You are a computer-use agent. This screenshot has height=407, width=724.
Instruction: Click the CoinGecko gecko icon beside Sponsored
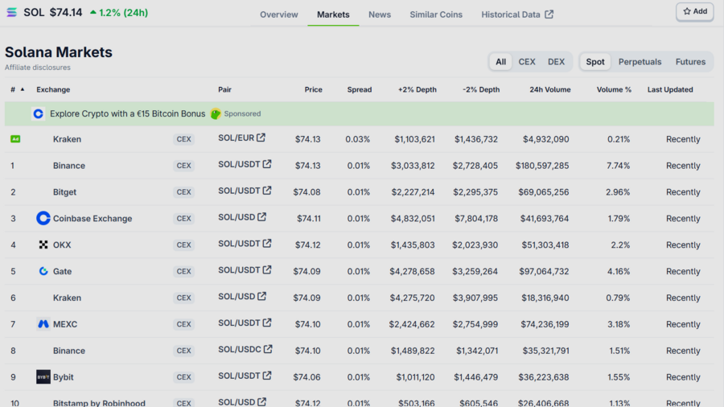(215, 113)
